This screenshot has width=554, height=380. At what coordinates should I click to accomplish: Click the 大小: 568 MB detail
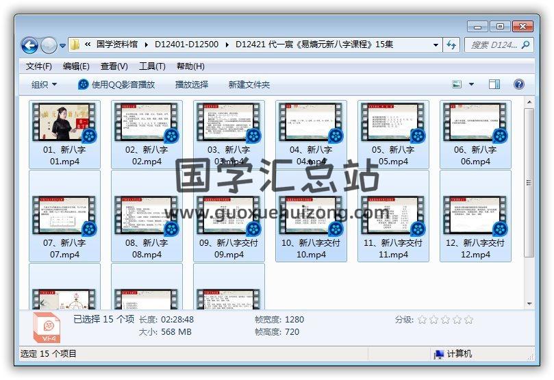[165, 332]
